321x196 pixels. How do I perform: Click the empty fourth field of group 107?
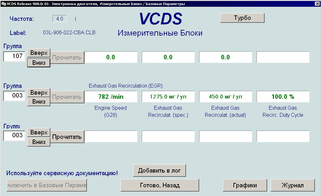(283, 57)
